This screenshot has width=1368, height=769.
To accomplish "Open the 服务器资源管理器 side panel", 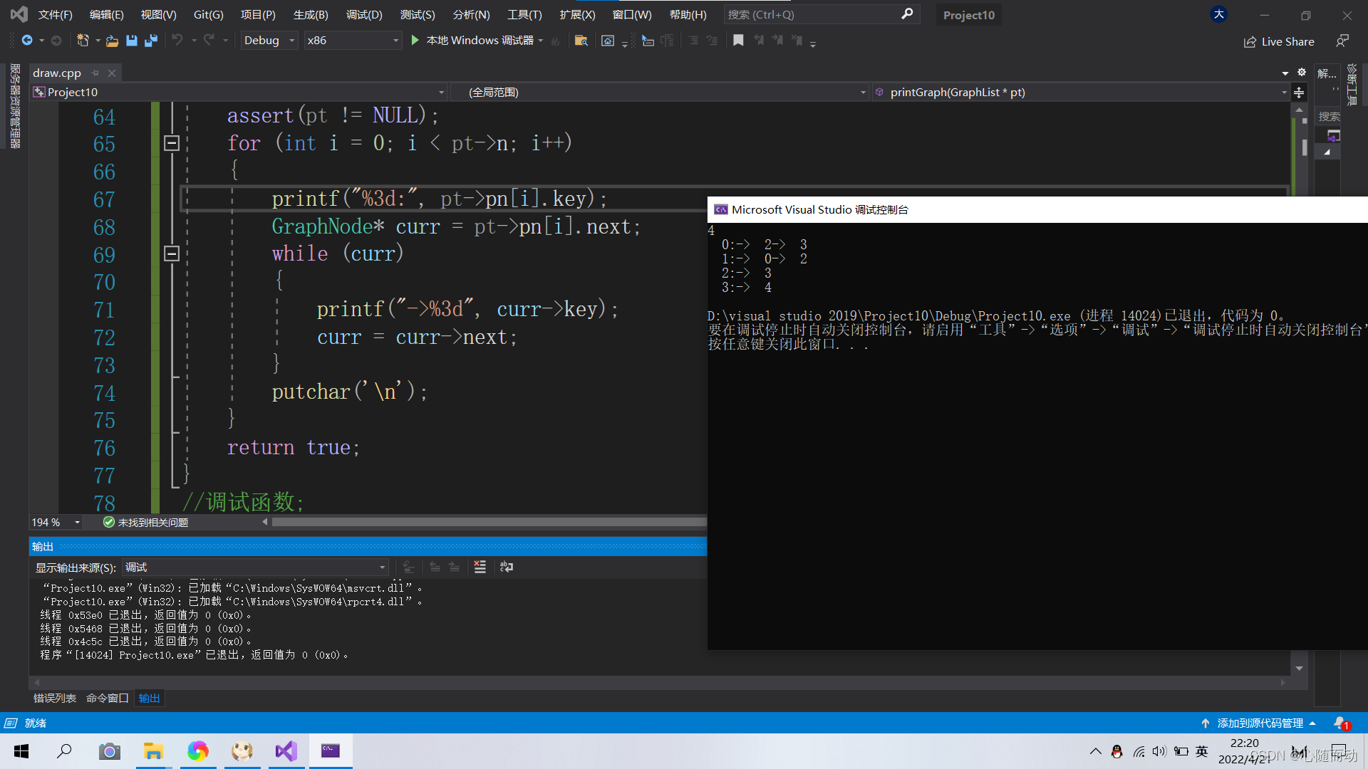I will click(x=14, y=105).
